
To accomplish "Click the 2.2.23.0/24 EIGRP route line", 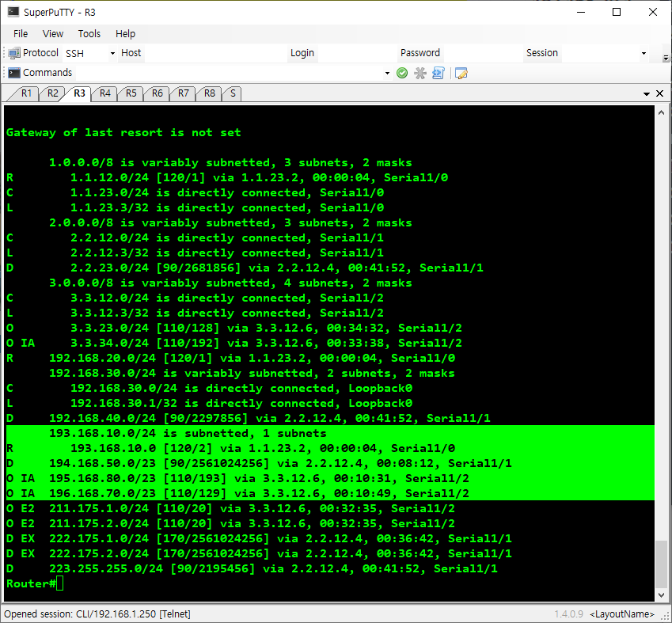I will [x=245, y=268].
